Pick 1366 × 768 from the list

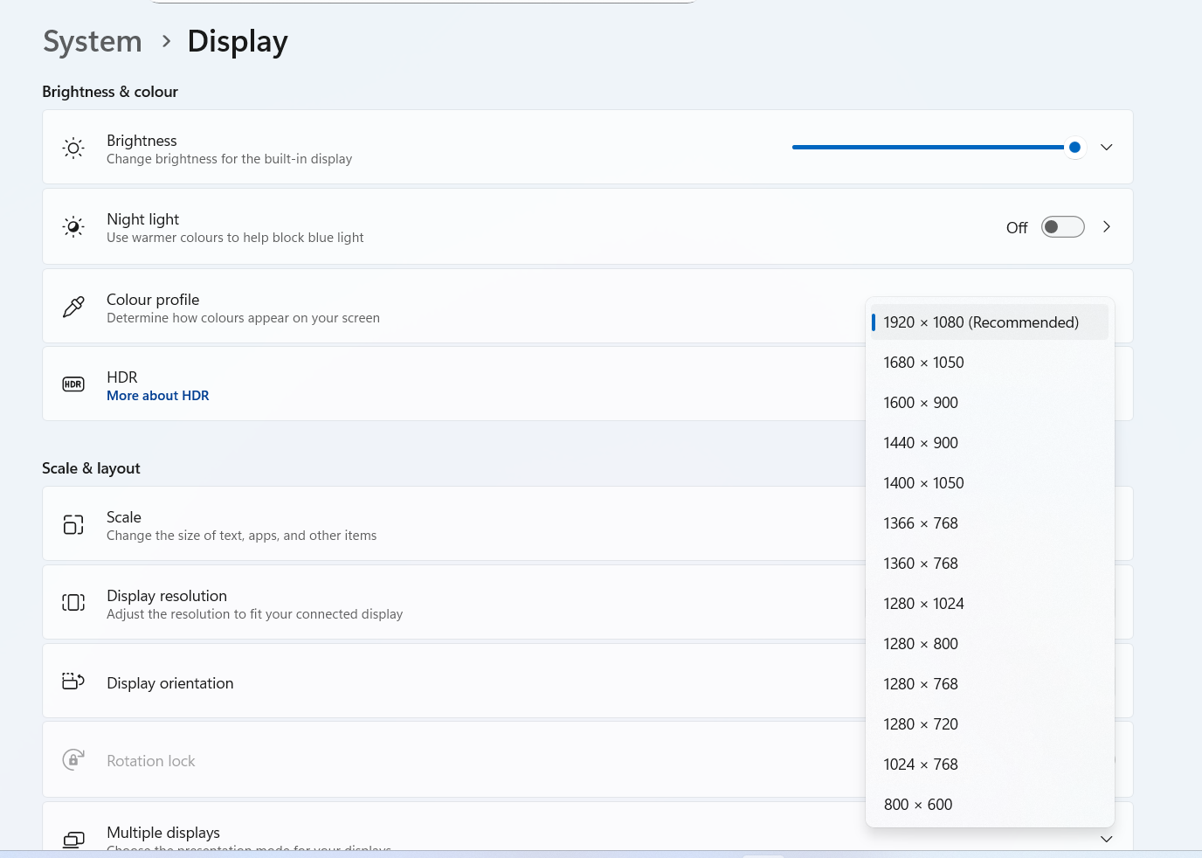pos(921,523)
